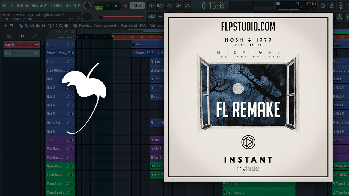Open the typing keyboard to piano icon
The height and width of the screenshot is (196, 349).
point(151,17)
